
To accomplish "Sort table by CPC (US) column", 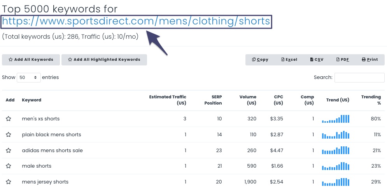I will (278, 100).
